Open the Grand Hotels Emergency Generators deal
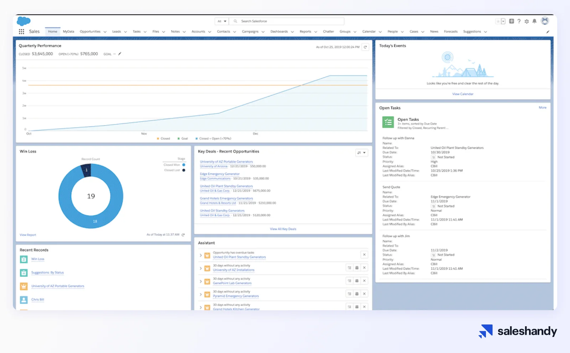The image size is (570, 353). (x=227, y=198)
